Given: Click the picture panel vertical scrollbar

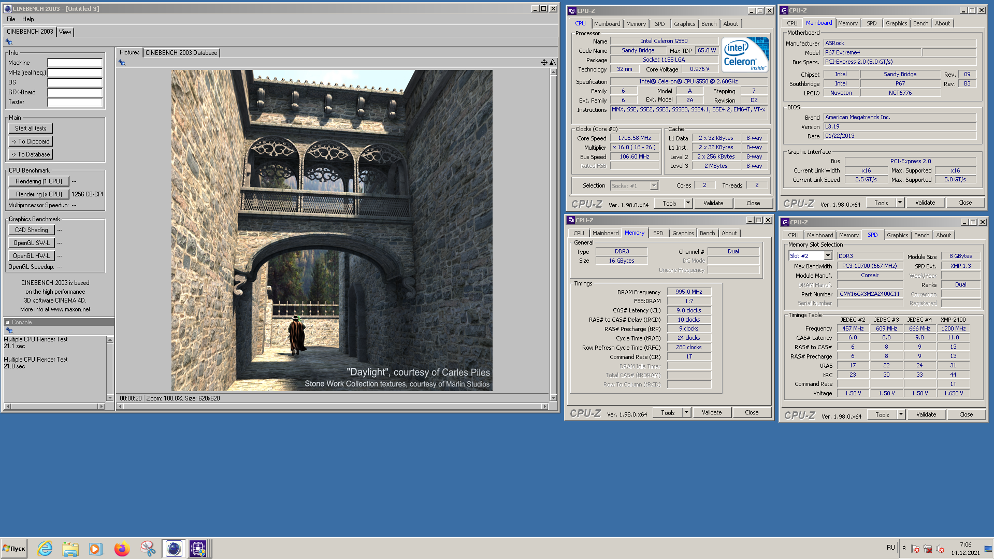Looking at the screenshot, I should (553, 235).
